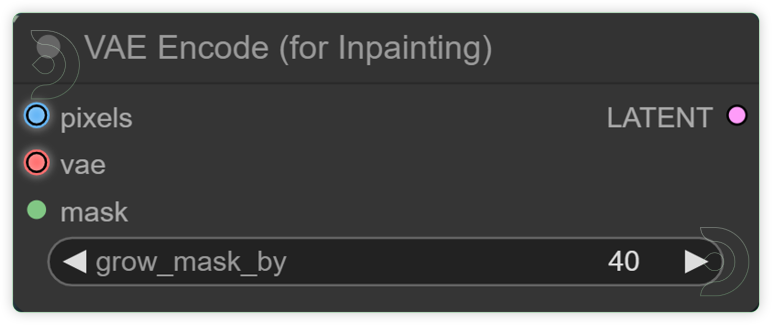Click the value 40 in grow_mask_by field
The image size is (772, 325).
click(x=623, y=261)
